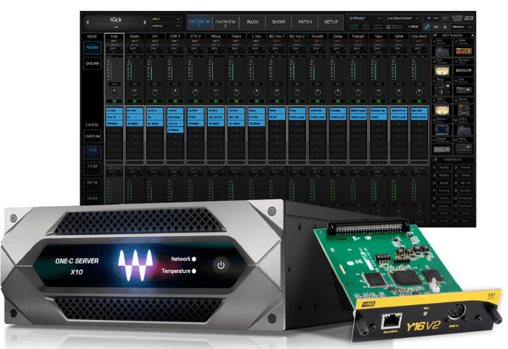Switch to Overview 1 tab
This screenshot has height=349, width=508.
[x=199, y=23]
